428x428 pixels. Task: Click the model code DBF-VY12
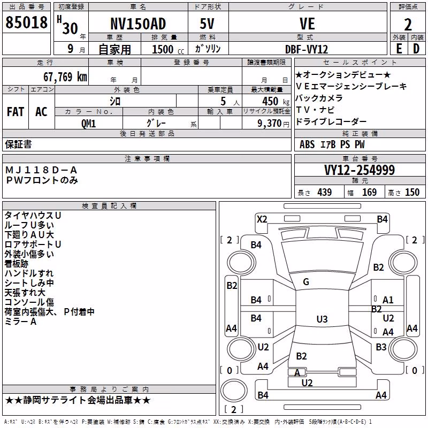[x=307, y=49]
